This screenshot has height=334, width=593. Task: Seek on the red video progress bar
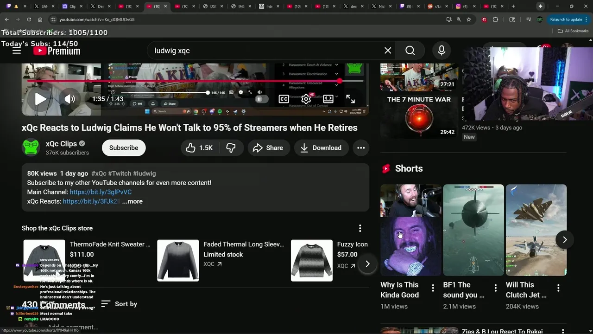195,81
